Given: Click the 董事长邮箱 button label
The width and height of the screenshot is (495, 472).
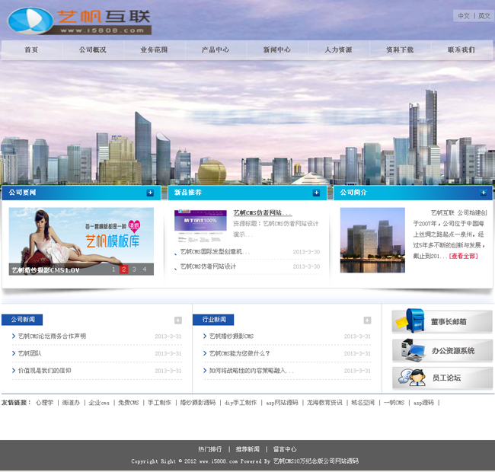Looking at the screenshot, I should (449, 322).
